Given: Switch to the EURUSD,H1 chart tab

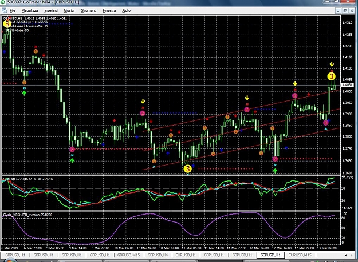Looking at the screenshot, I should [x=186, y=255].
